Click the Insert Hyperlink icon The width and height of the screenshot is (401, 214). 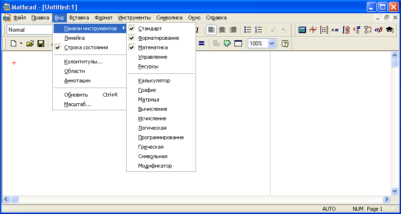tap(216, 44)
